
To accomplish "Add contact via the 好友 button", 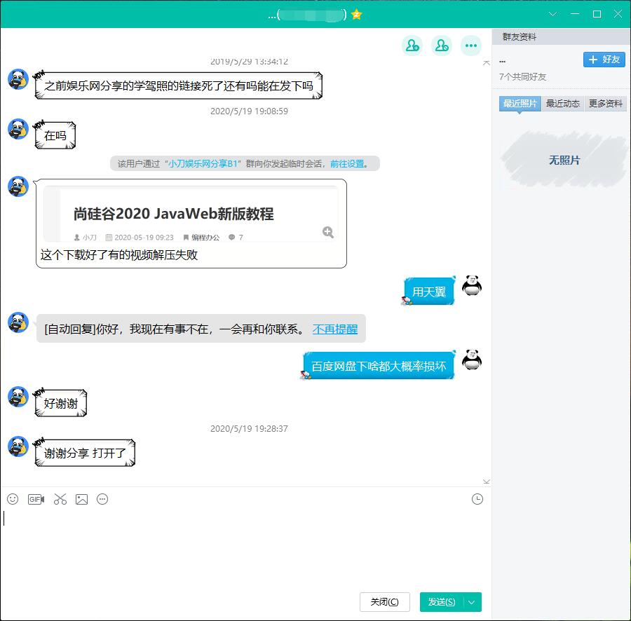I will pyautogui.click(x=604, y=60).
